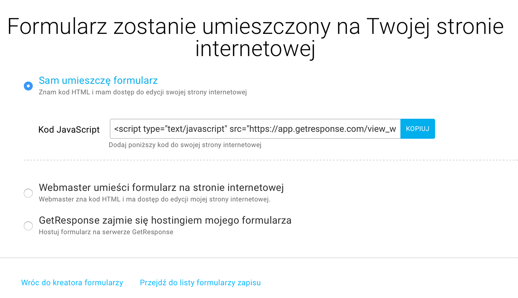Click the dashed separator below the code section
518x298 pixels.
click(x=271, y=160)
